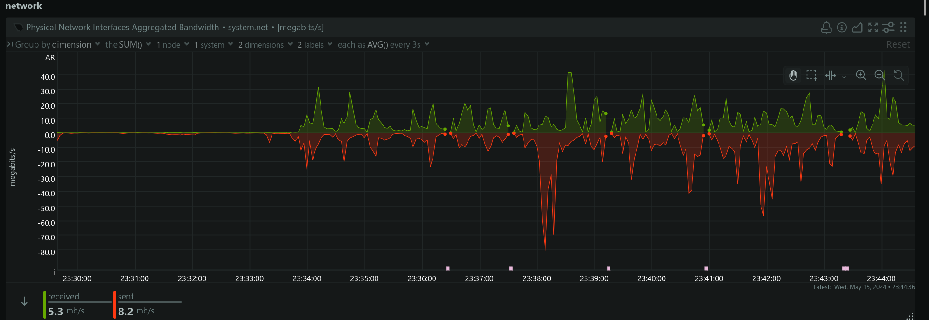The image size is (929, 320).
Task: Select the pan hand tool
Action: (793, 76)
